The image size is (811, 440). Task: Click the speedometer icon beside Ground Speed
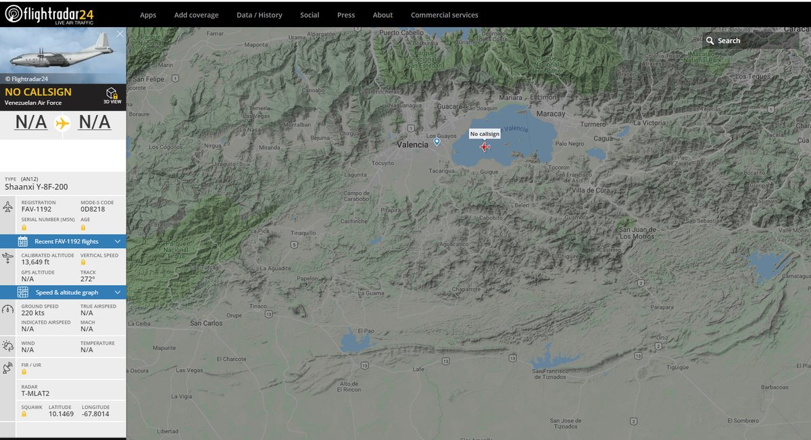7,310
